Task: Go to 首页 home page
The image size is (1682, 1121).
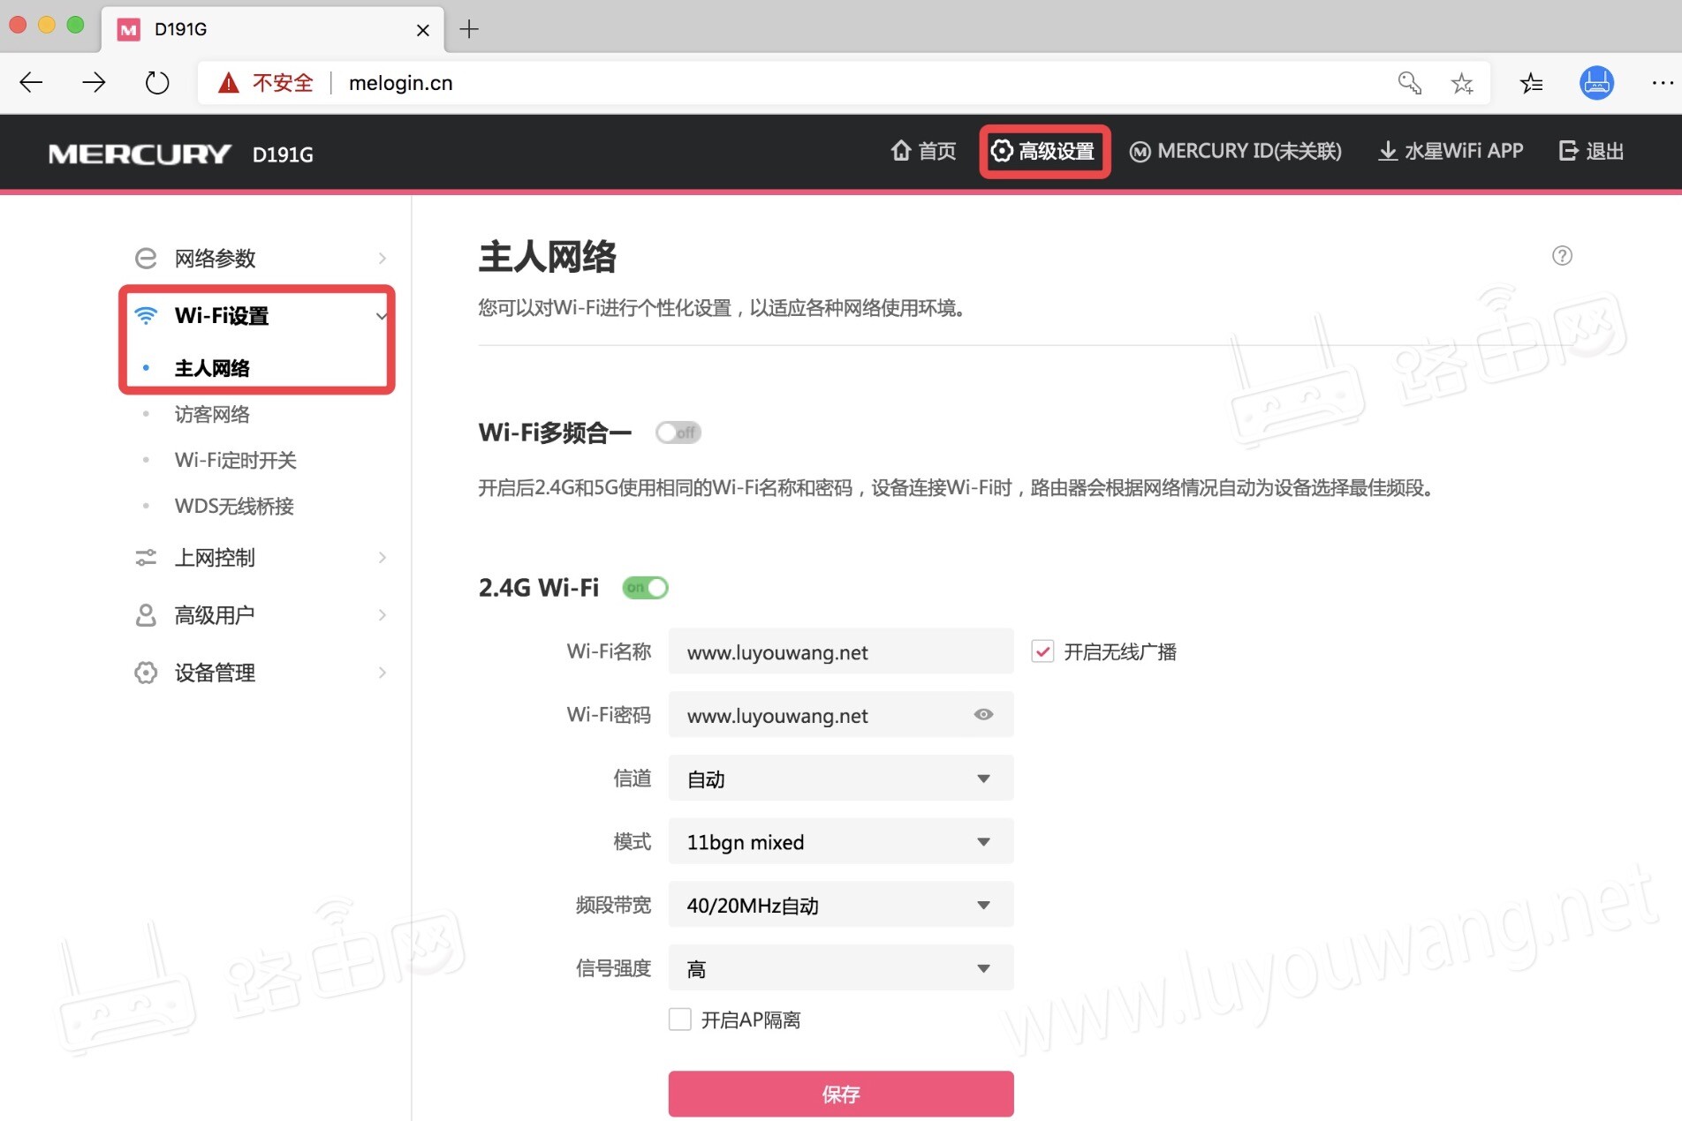Action: 923,151
